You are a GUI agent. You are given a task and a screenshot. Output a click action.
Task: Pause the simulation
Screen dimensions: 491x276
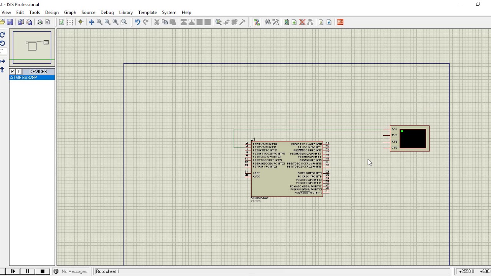pos(28,271)
